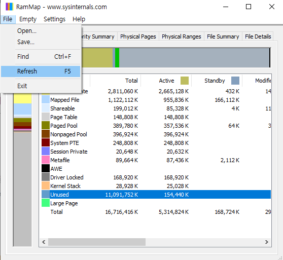Click the Standby column header
This screenshot has width=283, height=260.
[x=217, y=81]
